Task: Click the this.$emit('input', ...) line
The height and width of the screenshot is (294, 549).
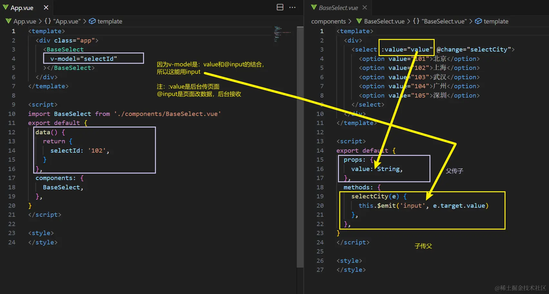Action: click(423, 205)
